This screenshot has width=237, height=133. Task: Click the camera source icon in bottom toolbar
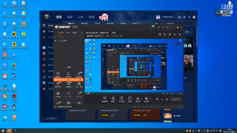coord(113,99)
